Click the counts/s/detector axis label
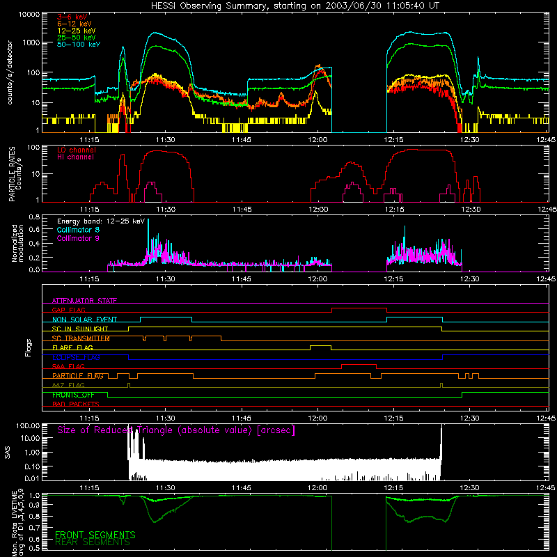The image size is (557, 557). (x=10, y=72)
